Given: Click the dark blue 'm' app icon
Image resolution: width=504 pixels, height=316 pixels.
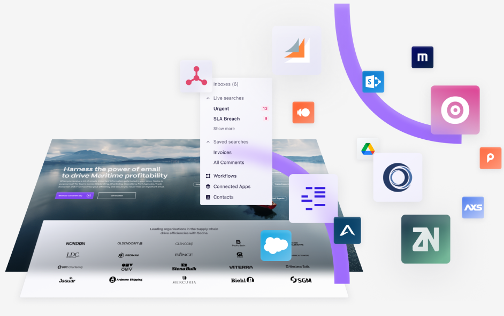Looking at the screenshot, I should click(422, 58).
